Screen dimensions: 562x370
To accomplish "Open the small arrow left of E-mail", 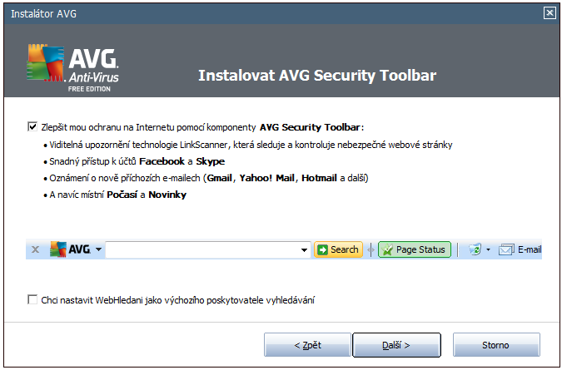I will click(489, 249).
